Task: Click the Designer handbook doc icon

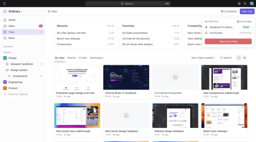Action: [x=7, y=64]
